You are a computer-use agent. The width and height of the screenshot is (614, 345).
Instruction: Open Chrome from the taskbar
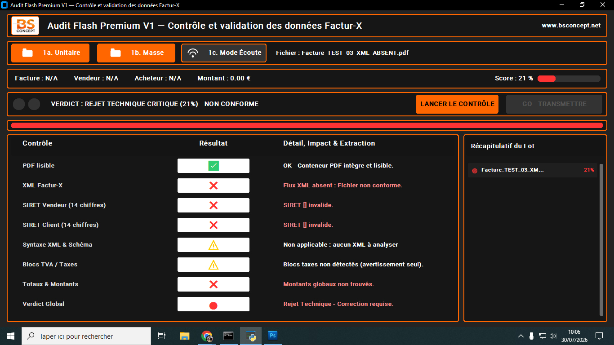tap(207, 336)
